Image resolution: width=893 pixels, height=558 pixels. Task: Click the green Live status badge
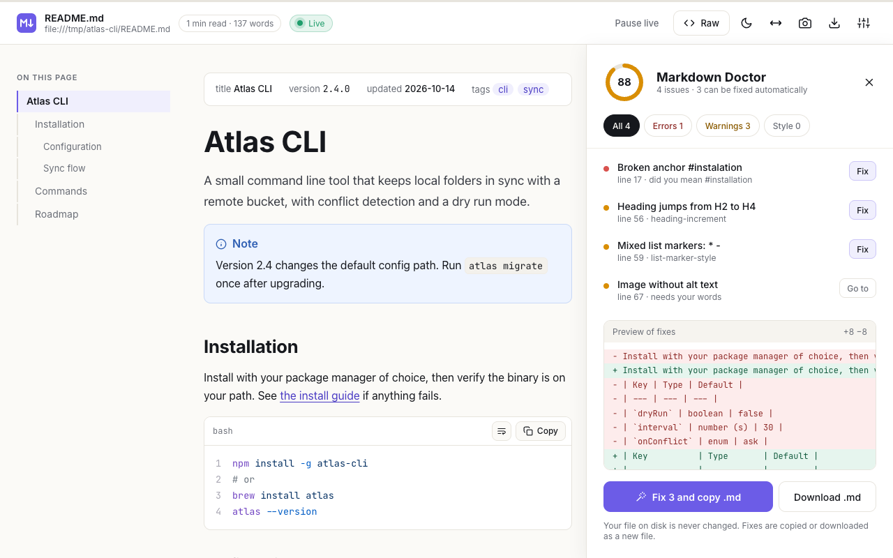[x=311, y=23]
